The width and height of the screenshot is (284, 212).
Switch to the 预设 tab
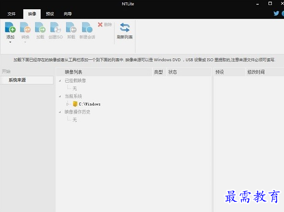pyautogui.click(x=50, y=14)
